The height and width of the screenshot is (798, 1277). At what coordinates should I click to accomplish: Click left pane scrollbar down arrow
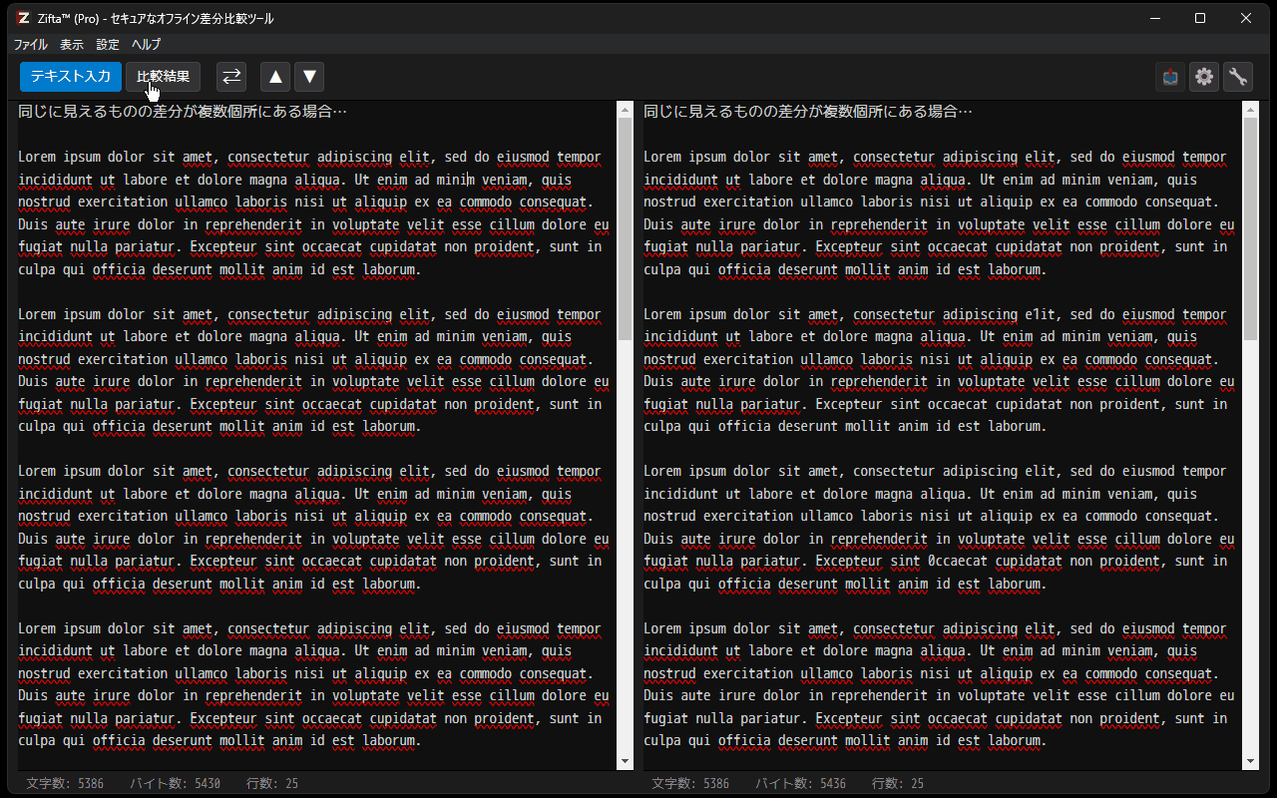tap(626, 762)
